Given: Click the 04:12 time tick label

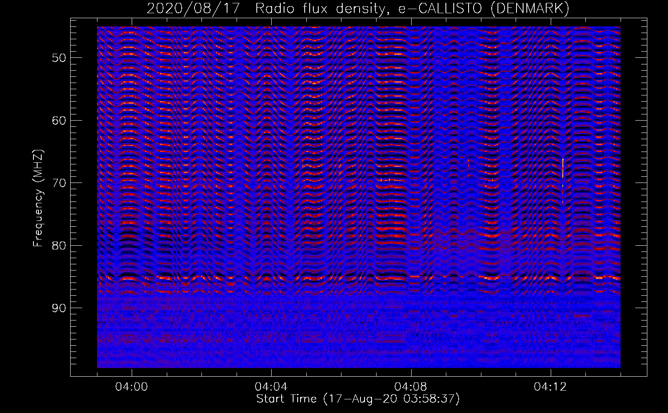Looking at the screenshot, I should coord(550,387).
